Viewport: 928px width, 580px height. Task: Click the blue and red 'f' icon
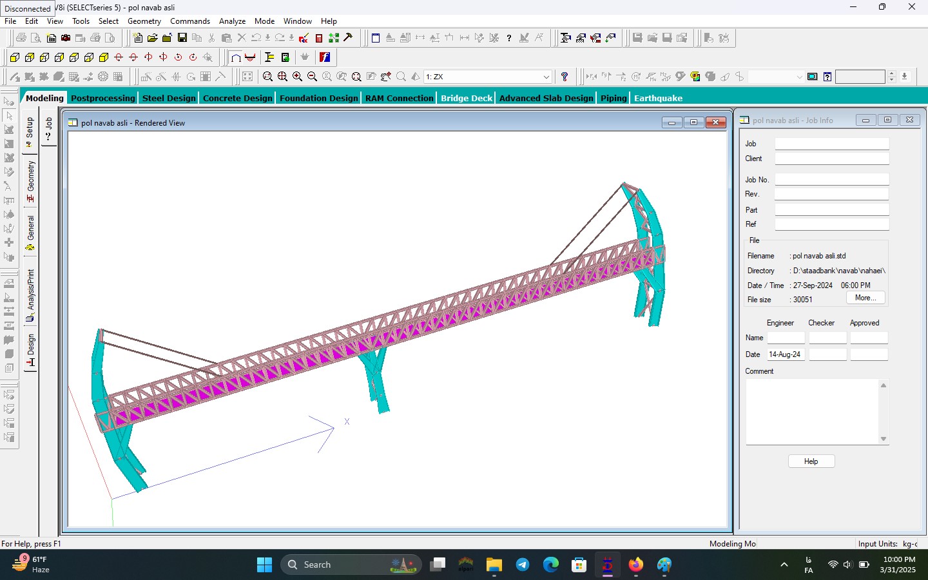click(325, 57)
